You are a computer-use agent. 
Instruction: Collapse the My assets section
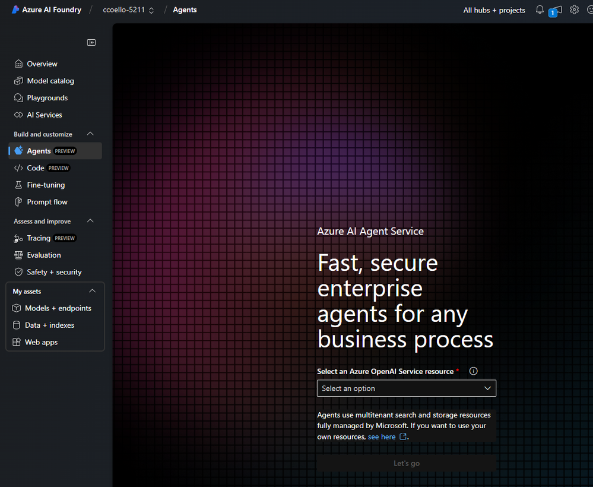(92, 291)
